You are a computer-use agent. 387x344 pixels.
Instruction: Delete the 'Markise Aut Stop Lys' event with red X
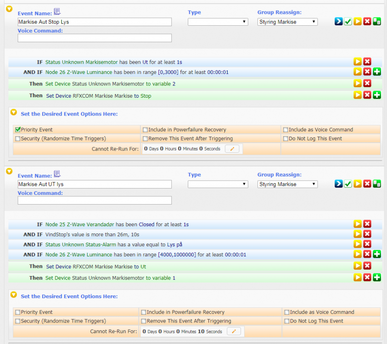tap(367, 22)
